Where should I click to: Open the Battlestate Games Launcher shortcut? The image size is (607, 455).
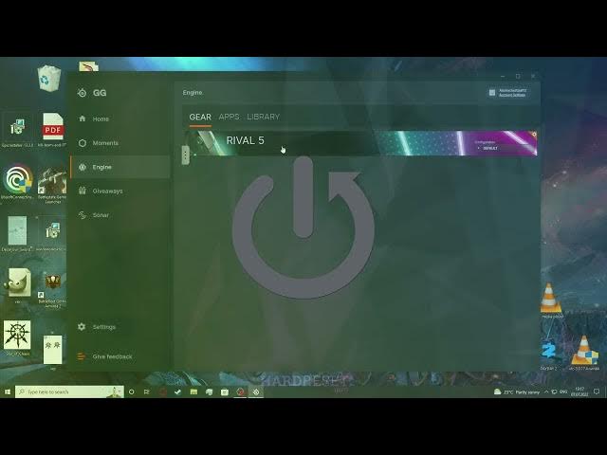point(53,185)
